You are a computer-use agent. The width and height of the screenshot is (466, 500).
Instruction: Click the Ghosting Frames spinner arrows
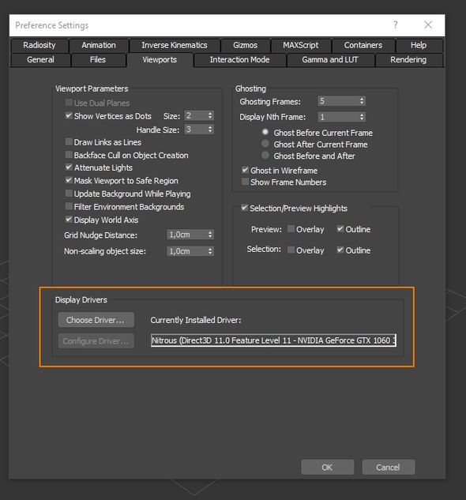click(x=362, y=101)
